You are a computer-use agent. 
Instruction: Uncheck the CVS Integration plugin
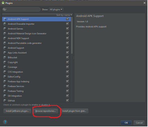point(67,72)
